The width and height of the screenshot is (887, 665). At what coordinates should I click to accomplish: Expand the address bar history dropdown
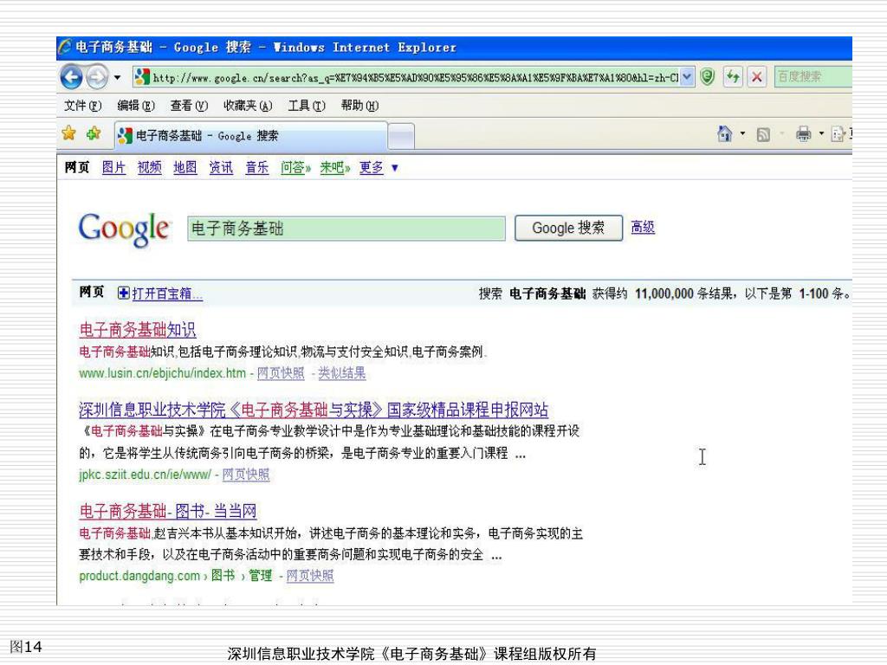687,77
